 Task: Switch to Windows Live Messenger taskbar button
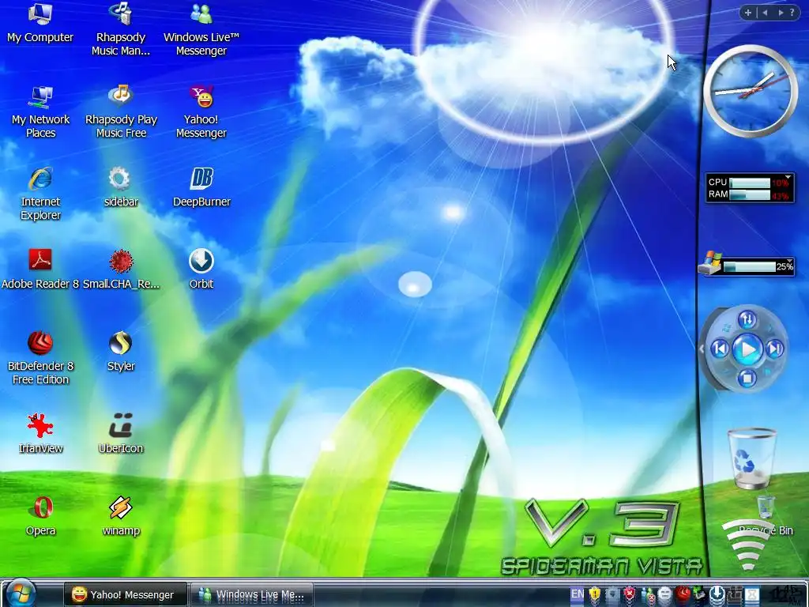[252, 594]
